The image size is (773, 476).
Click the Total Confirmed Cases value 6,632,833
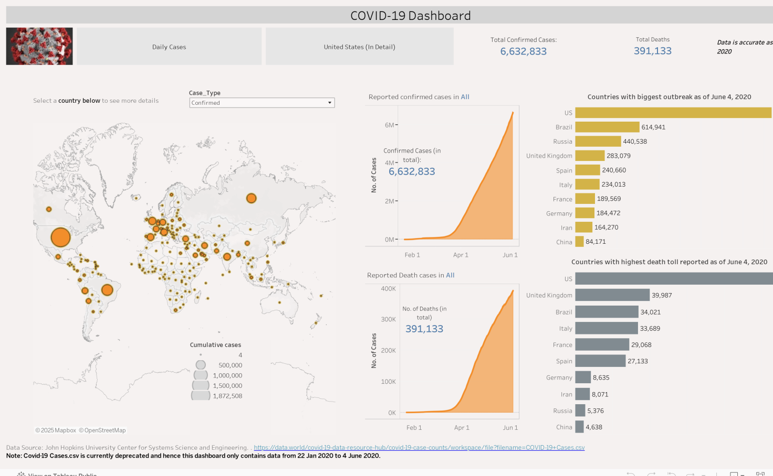(x=524, y=51)
